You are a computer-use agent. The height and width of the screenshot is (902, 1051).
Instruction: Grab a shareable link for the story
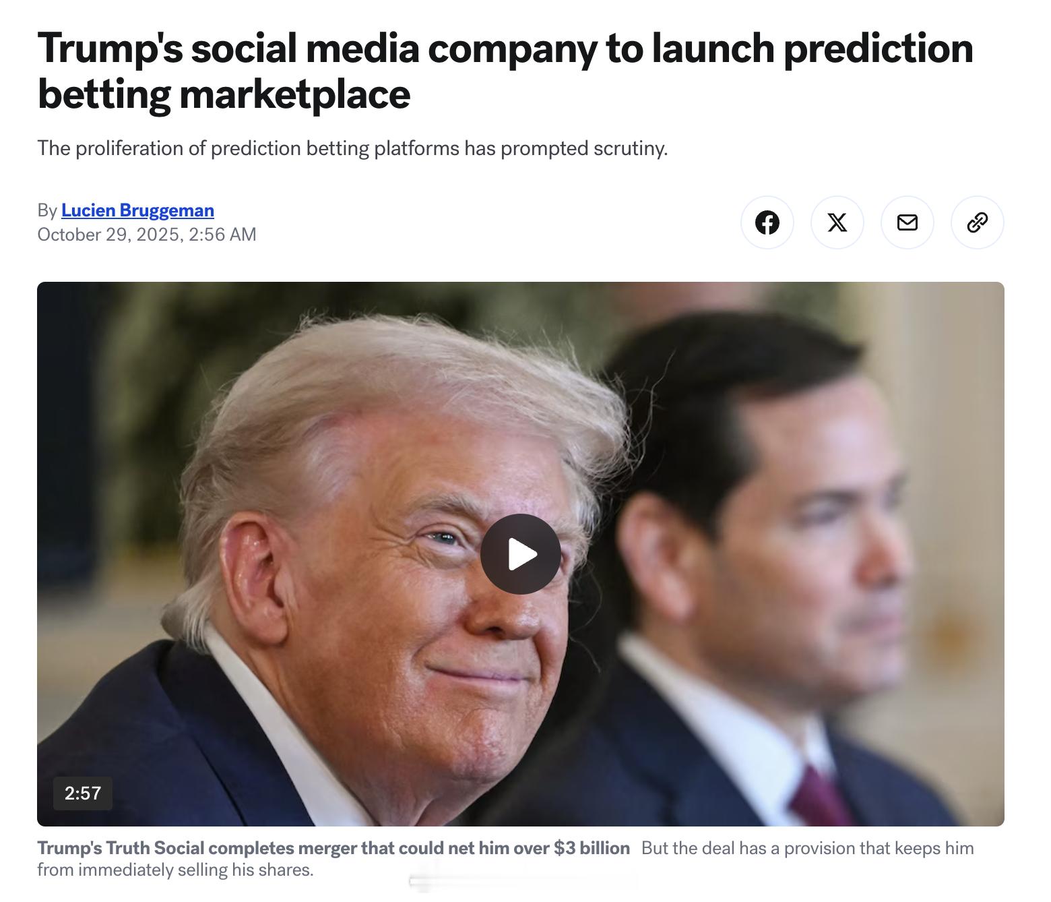[x=978, y=222]
